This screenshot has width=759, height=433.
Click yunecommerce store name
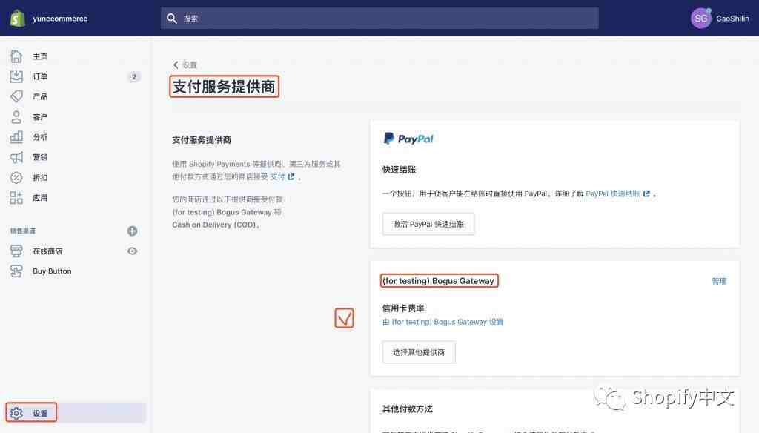pos(60,19)
